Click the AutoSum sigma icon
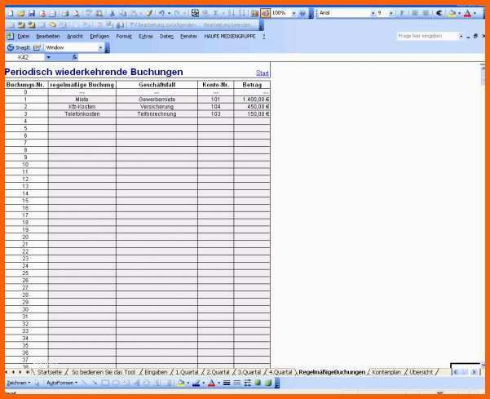 tap(215, 13)
